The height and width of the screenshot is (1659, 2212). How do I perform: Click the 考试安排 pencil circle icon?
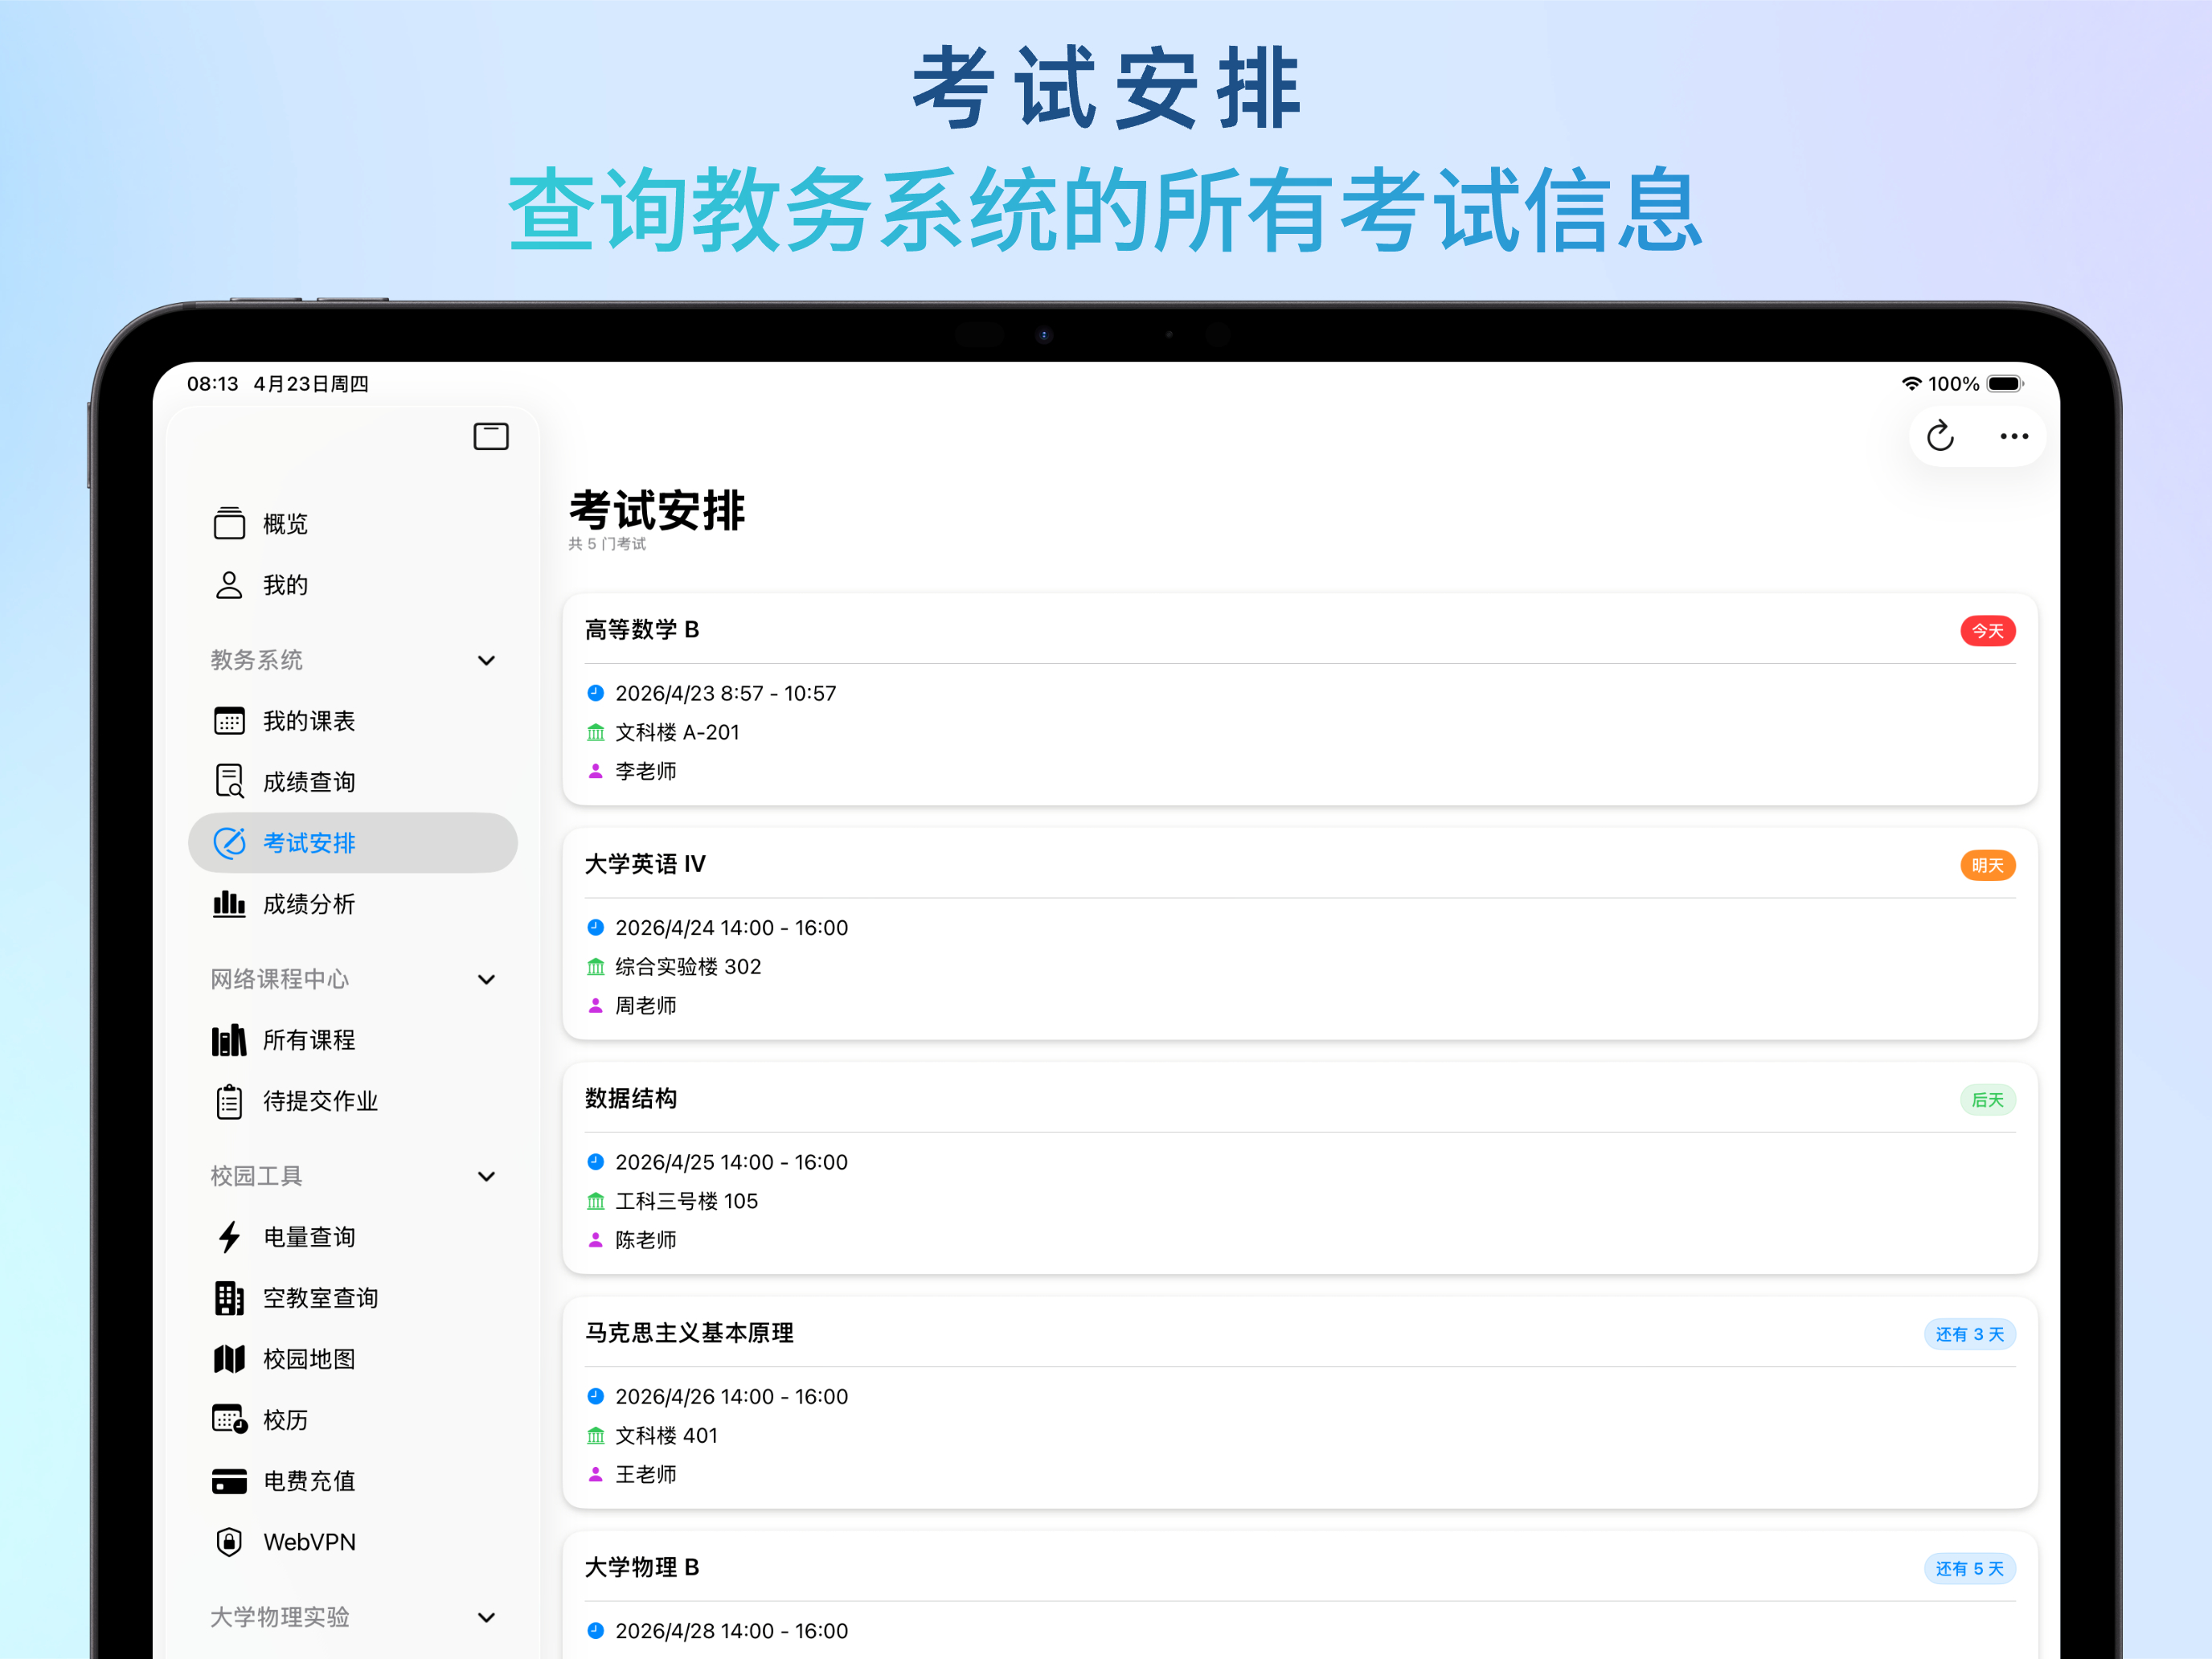coord(229,843)
